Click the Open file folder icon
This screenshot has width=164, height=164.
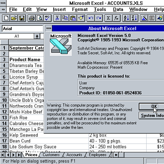point(14,18)
